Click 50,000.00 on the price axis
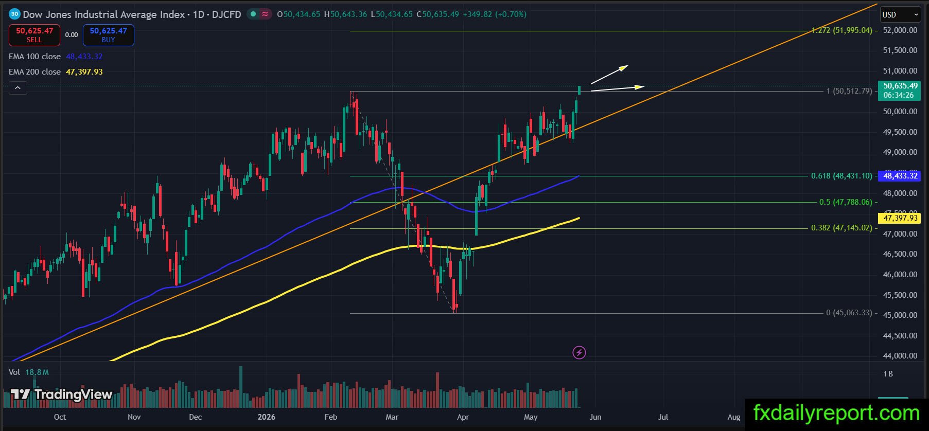929x431 pixels. pos(900,112)
